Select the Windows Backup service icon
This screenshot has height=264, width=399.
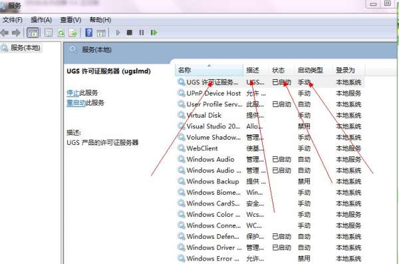point(181,182)
